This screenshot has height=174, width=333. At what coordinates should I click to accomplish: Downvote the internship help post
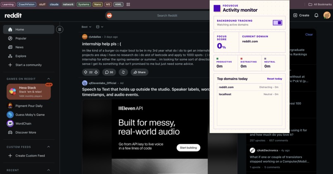96,72
